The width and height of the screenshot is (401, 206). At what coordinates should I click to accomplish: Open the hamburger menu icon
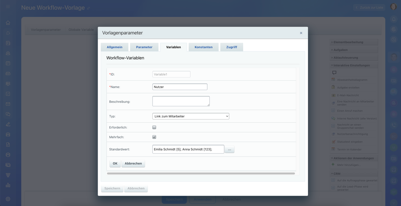tap(8, 7)
